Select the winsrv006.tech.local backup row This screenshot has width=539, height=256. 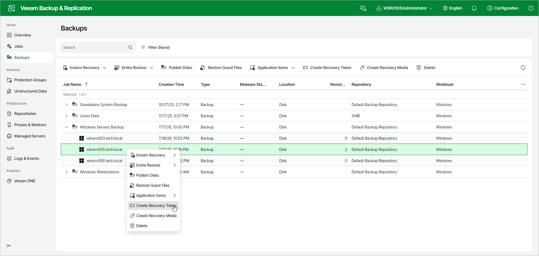pyautogui.click(x=294, y=161)
